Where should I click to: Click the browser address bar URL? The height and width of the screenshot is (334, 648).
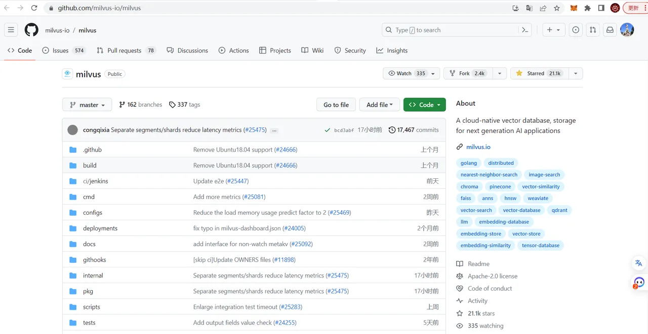coord(99,8)
